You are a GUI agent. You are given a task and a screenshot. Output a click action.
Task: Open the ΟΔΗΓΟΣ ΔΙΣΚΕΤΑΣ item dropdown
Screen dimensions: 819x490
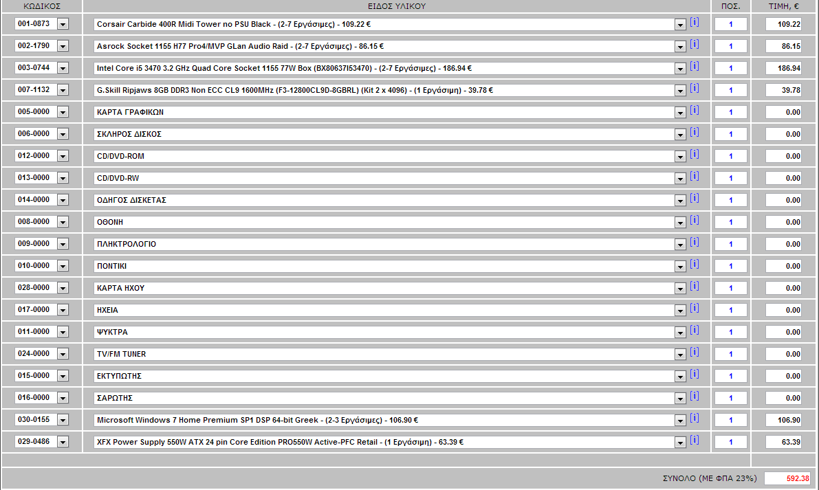680,201
